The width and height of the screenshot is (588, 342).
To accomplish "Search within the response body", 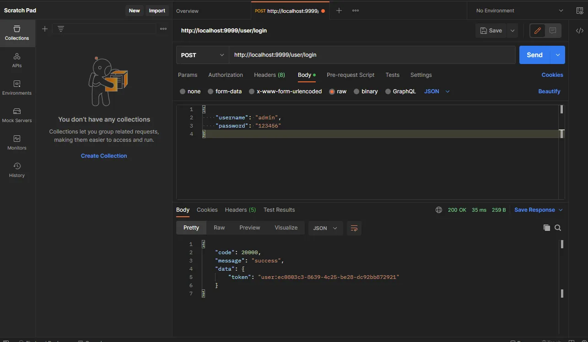I will tap(558, 228).
